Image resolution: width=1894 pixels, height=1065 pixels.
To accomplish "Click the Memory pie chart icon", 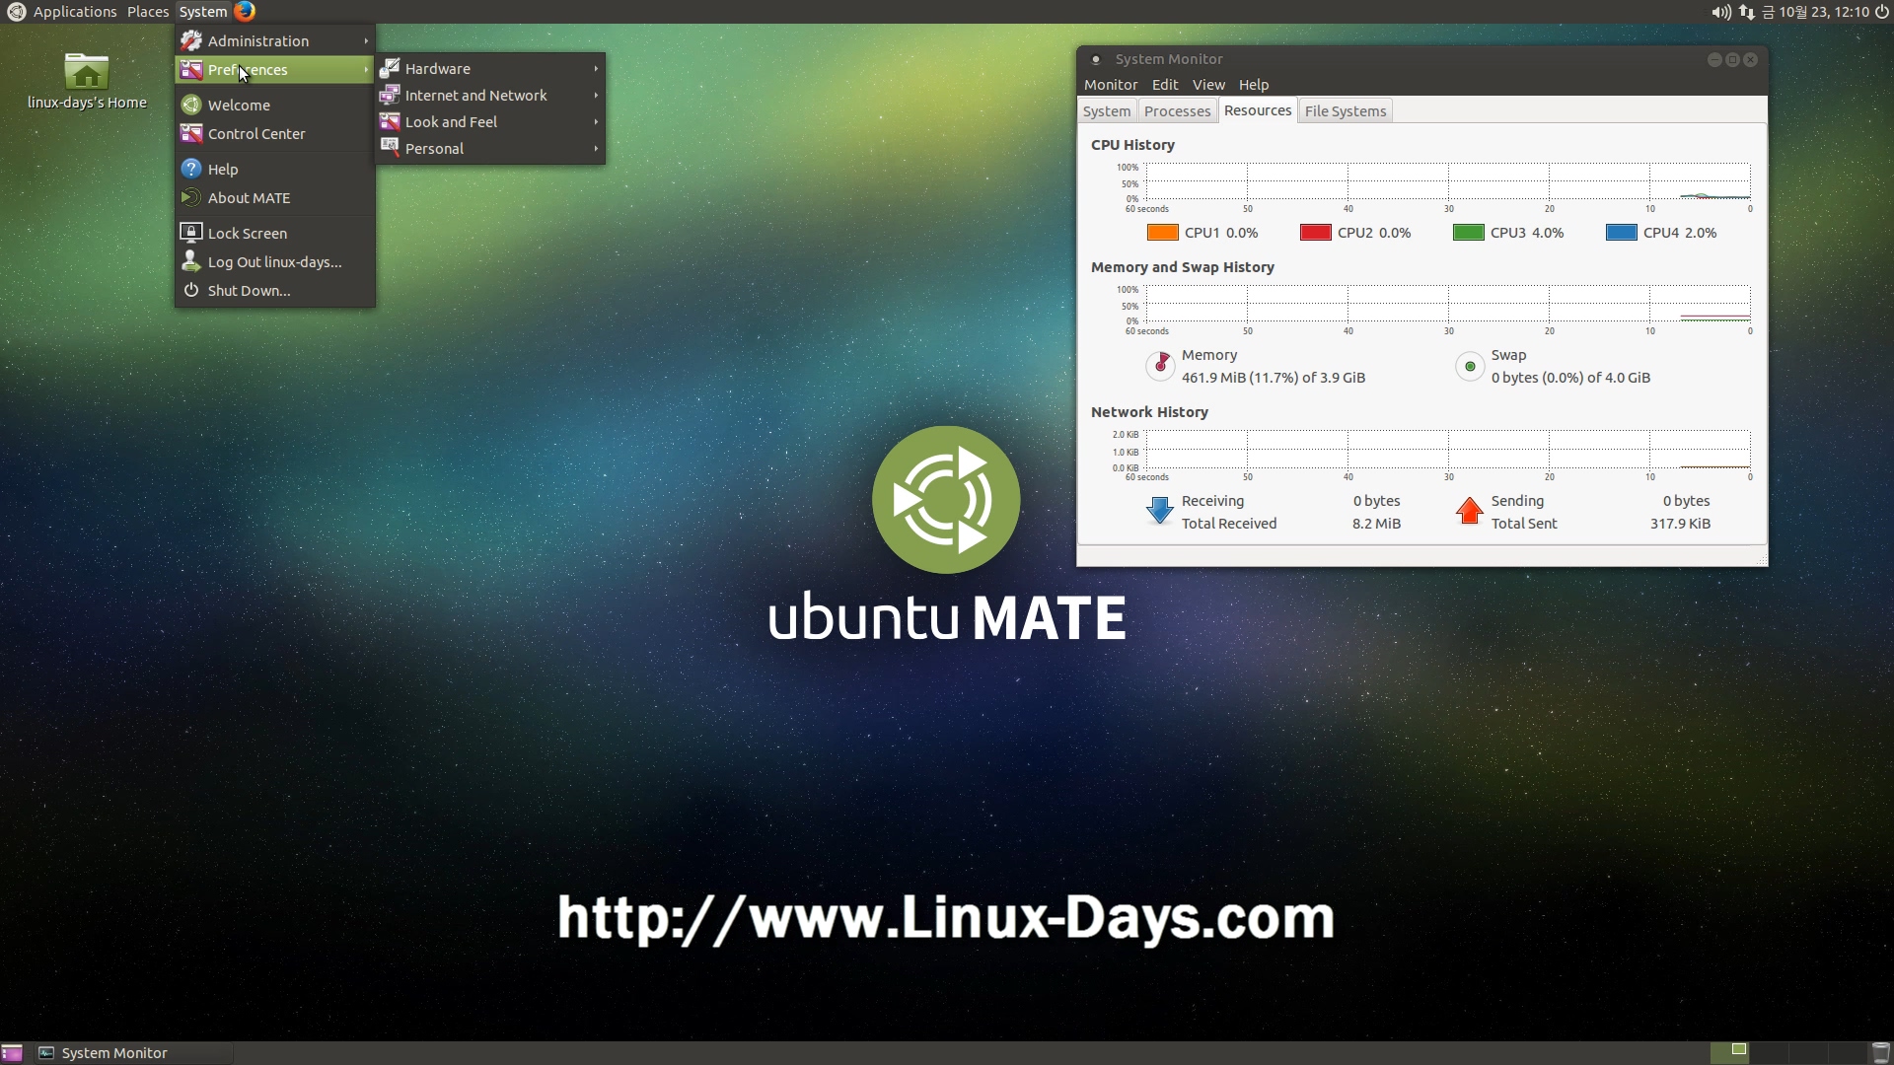I will click(1160, 366).
